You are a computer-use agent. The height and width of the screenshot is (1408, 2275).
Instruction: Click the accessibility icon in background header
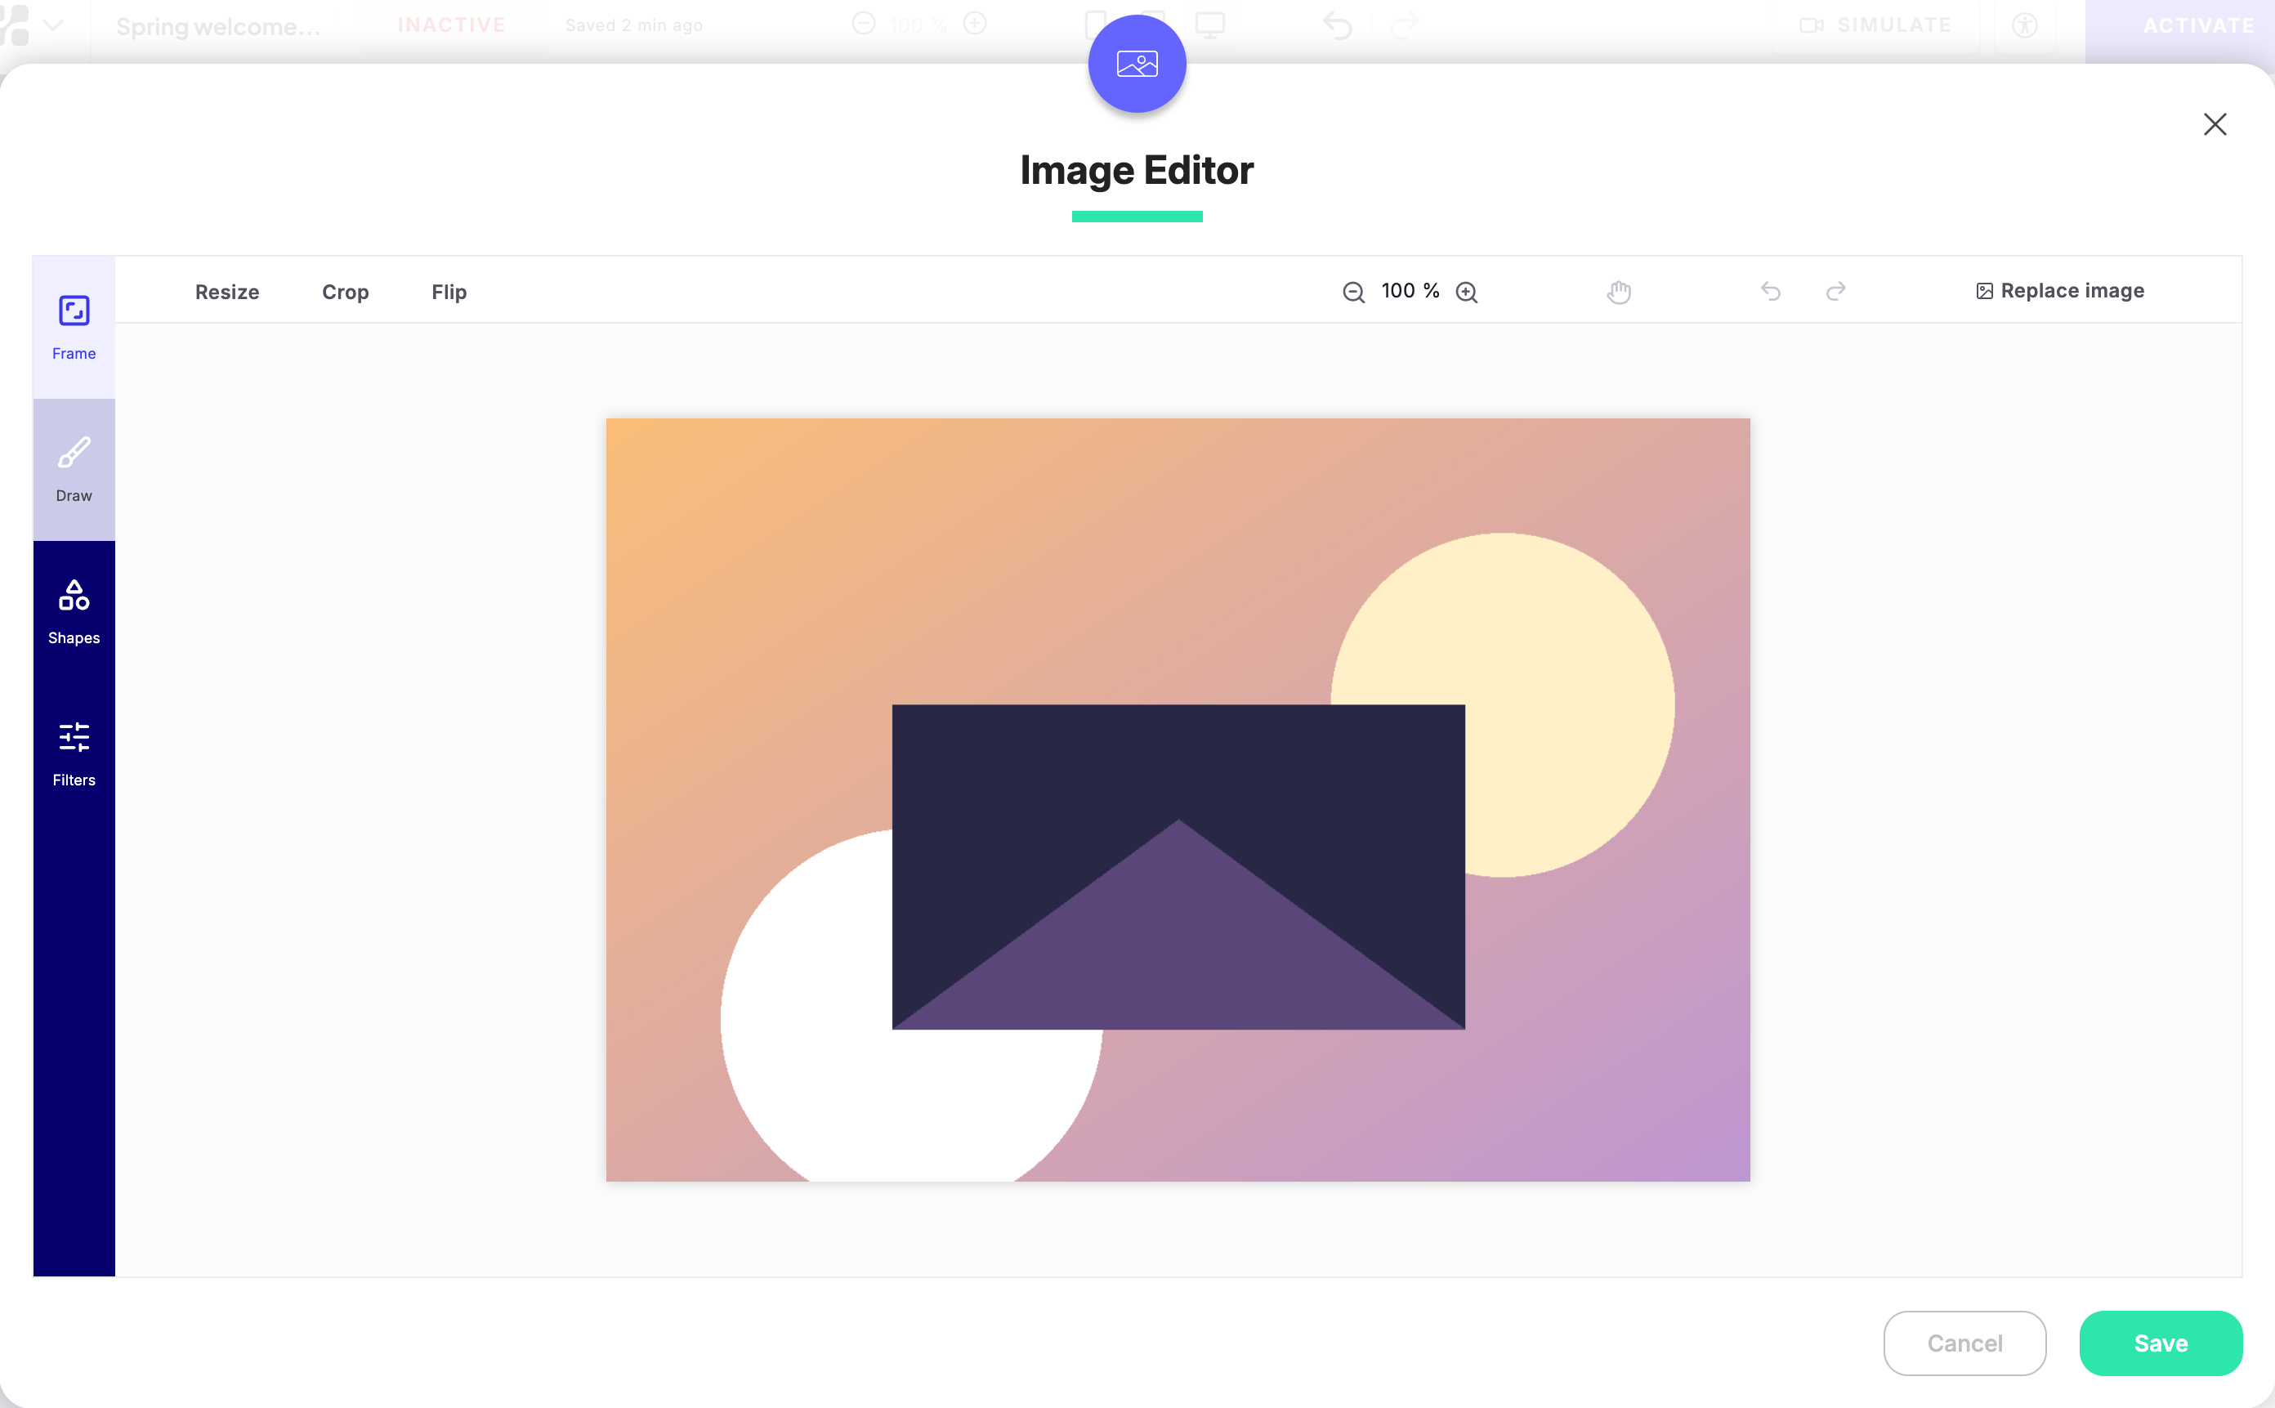(2024, 25)
